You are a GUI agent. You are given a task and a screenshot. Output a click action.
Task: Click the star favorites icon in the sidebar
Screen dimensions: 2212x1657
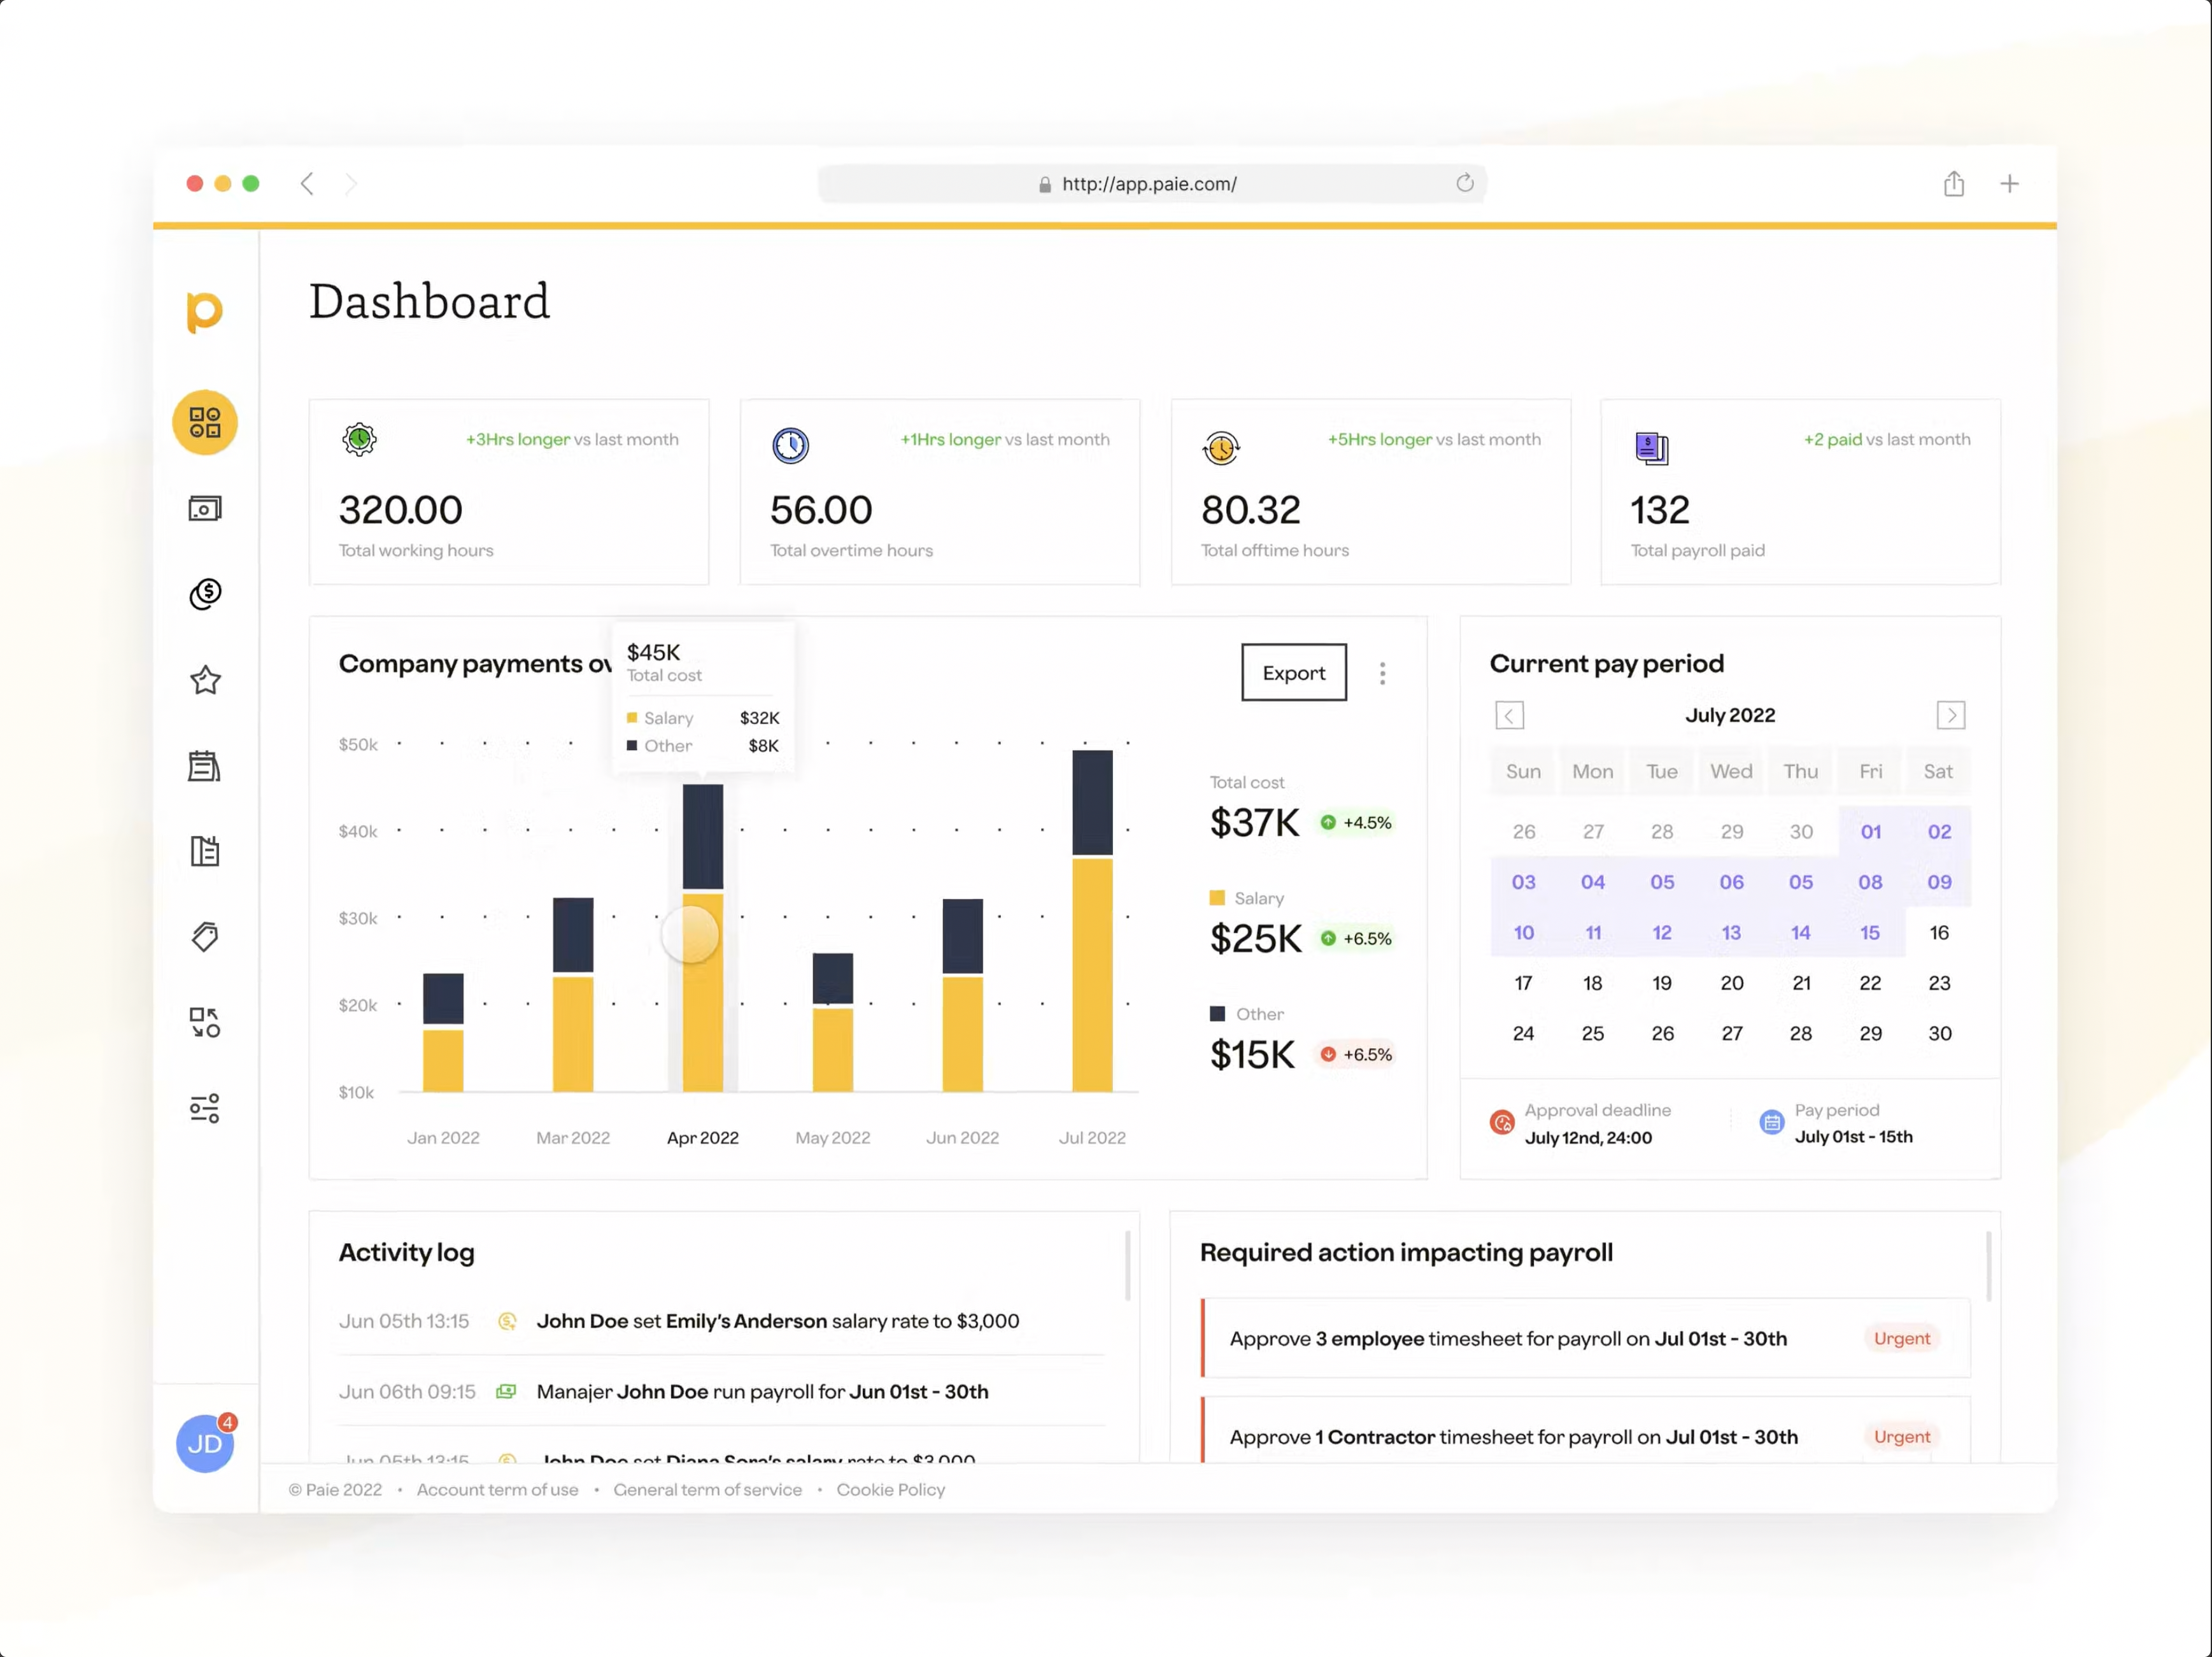205,680
